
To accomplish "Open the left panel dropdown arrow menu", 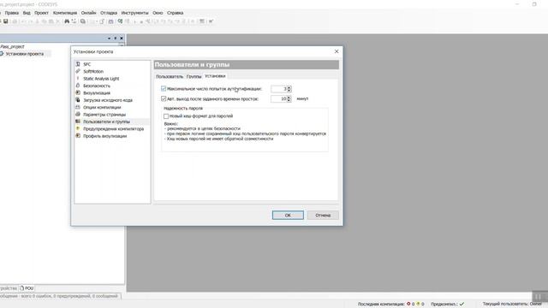I will [x=109, y=38].
